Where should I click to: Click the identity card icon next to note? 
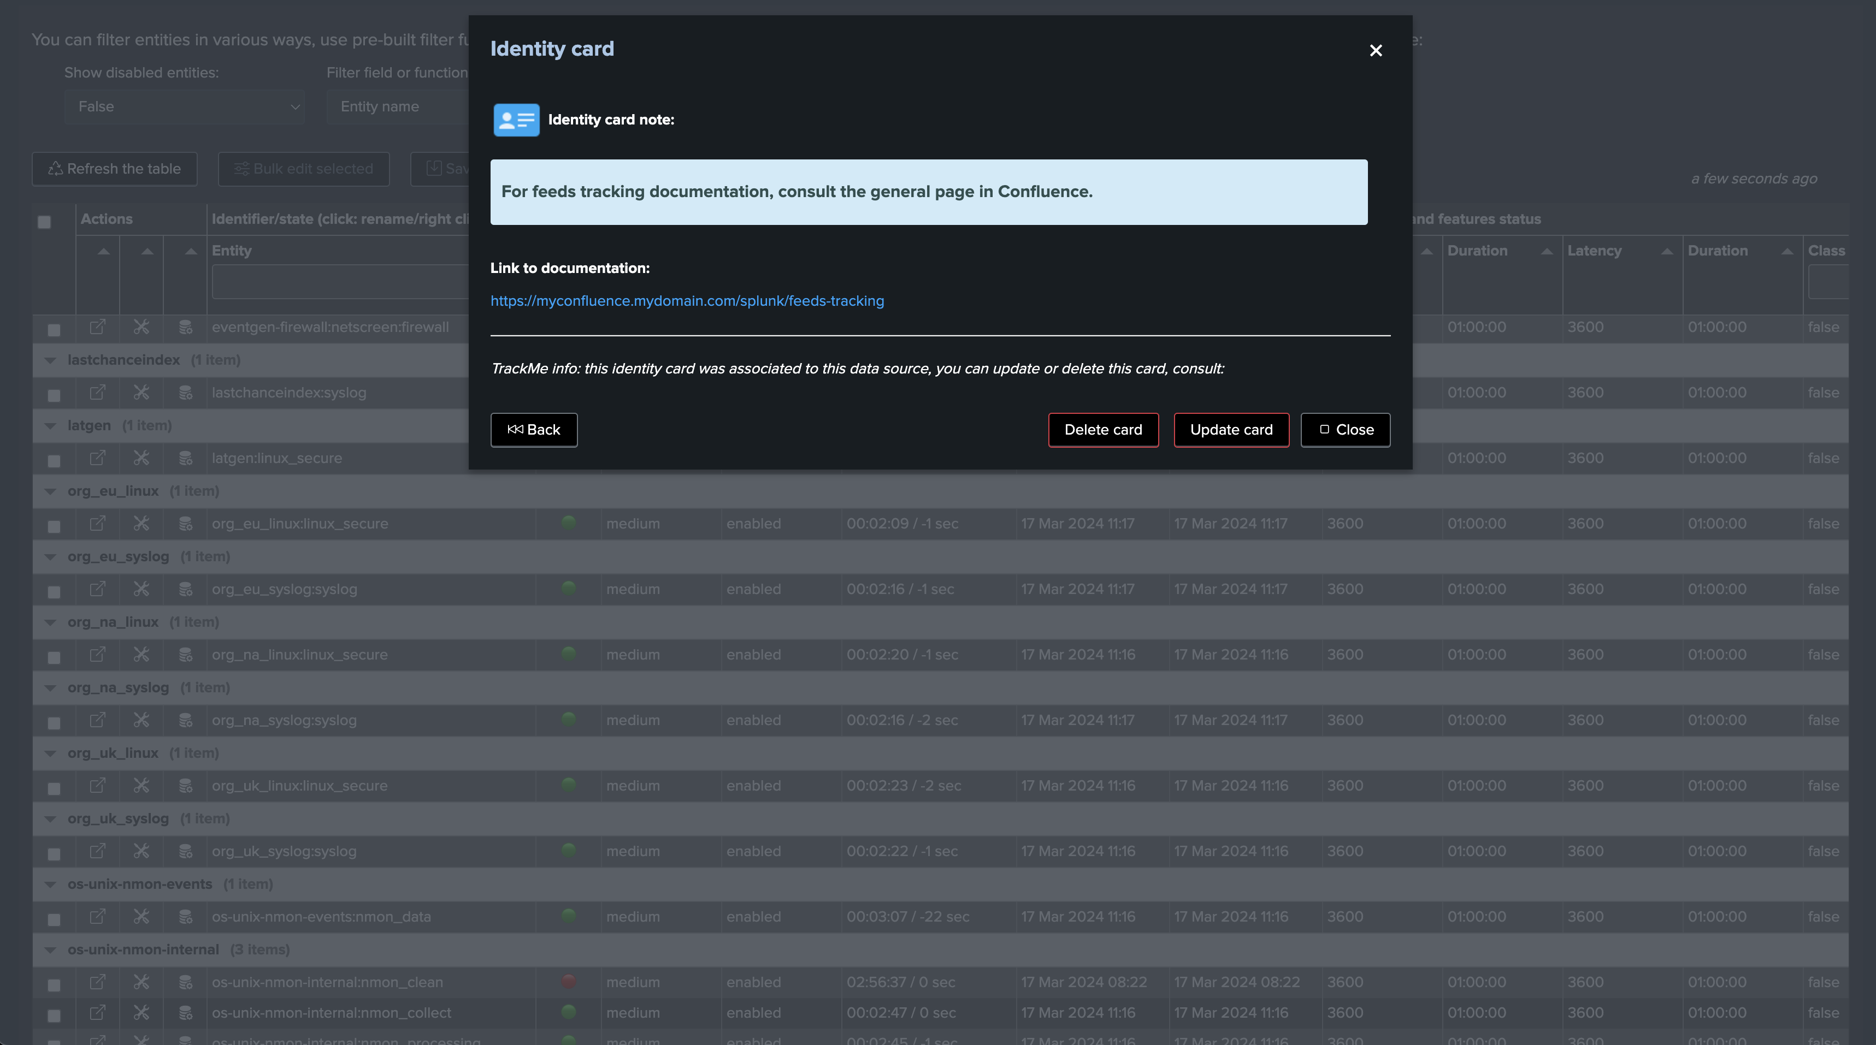coord(516,120)
